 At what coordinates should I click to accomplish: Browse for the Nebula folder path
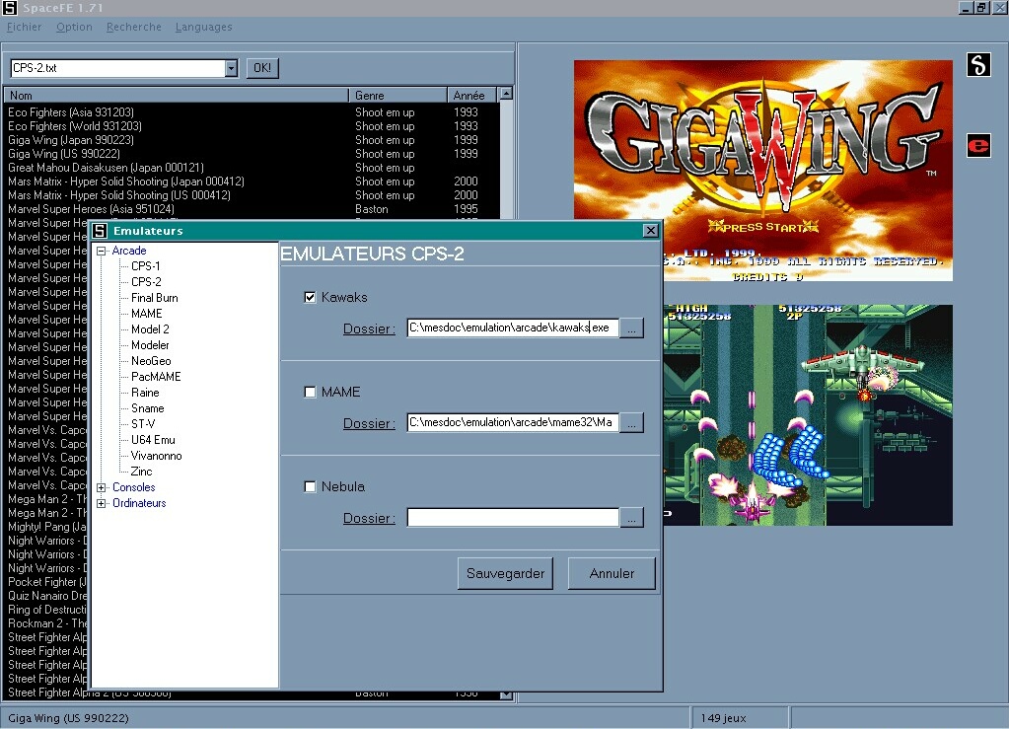[x=632, y=518]
